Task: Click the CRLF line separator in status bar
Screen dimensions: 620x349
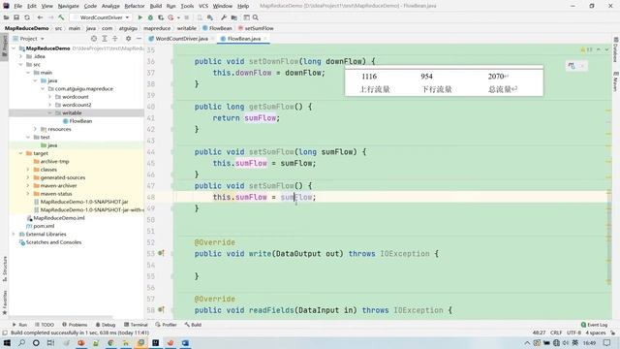Action: pyautogui.click(x=555, y=333)
